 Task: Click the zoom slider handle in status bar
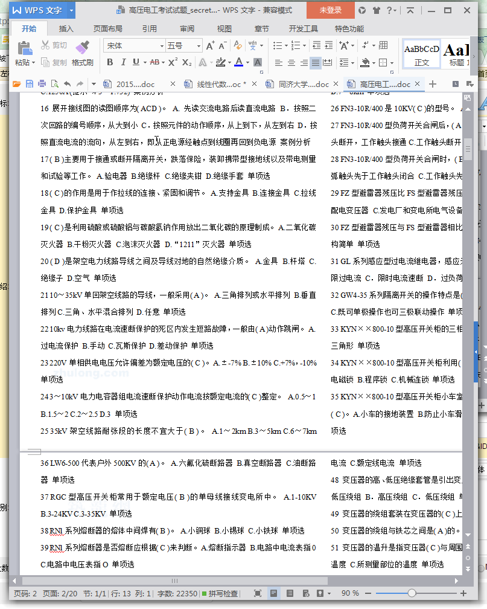(412, 593)
